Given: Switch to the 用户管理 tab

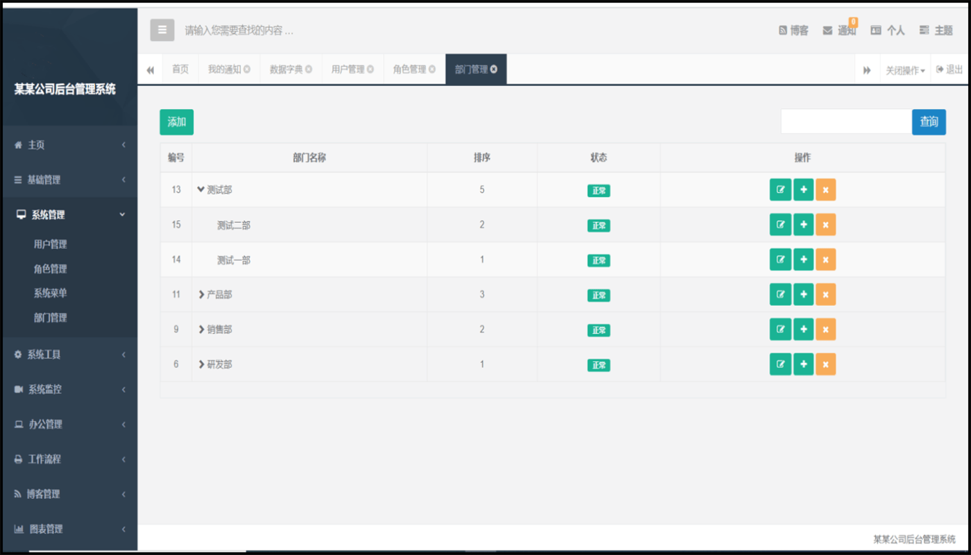Looking at the screenshot, I should click(x=349, y=69).
